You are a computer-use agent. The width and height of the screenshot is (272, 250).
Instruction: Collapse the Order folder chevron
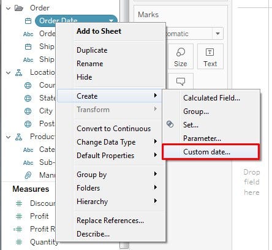8,9
